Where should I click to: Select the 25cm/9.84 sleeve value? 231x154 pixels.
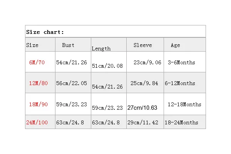[144, 83]
